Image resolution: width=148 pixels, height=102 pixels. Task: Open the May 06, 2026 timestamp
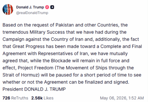pyautogui.click(x=122, y=98)
